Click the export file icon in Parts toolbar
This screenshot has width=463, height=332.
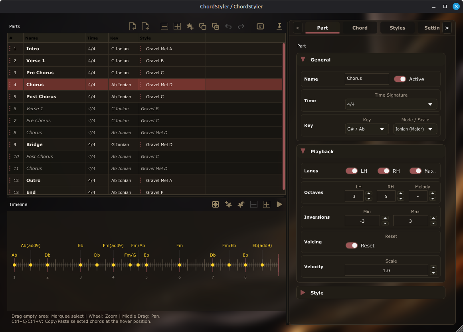point(145,26)
